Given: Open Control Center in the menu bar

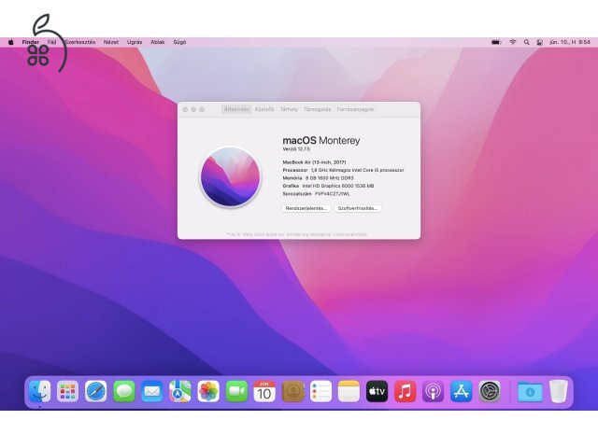Looking at the screenshot, I should click(540, 42).
